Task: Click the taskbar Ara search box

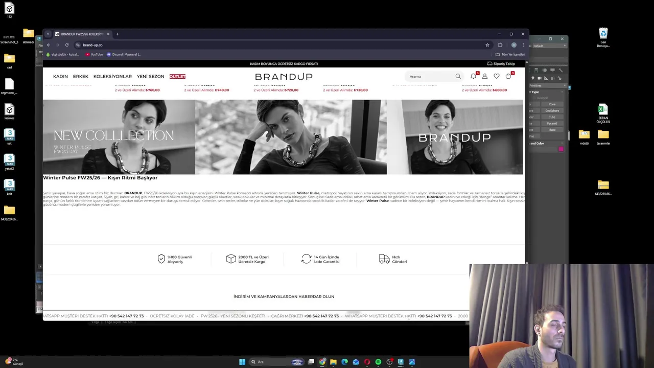Action: 276,362
